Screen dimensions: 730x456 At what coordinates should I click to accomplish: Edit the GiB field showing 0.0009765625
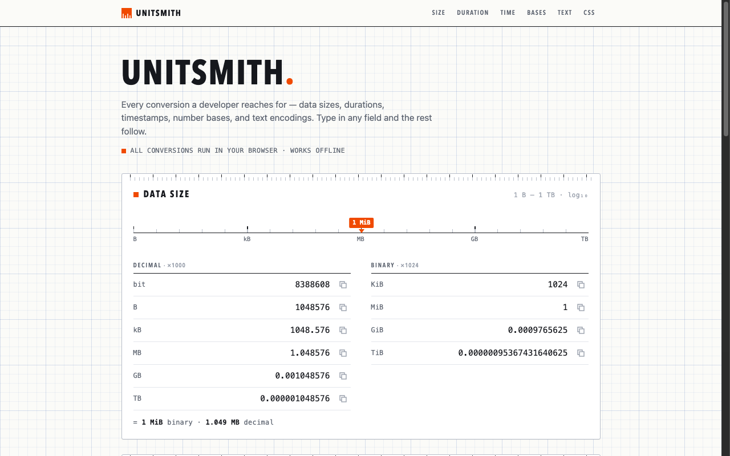click(x=480, y=330)
